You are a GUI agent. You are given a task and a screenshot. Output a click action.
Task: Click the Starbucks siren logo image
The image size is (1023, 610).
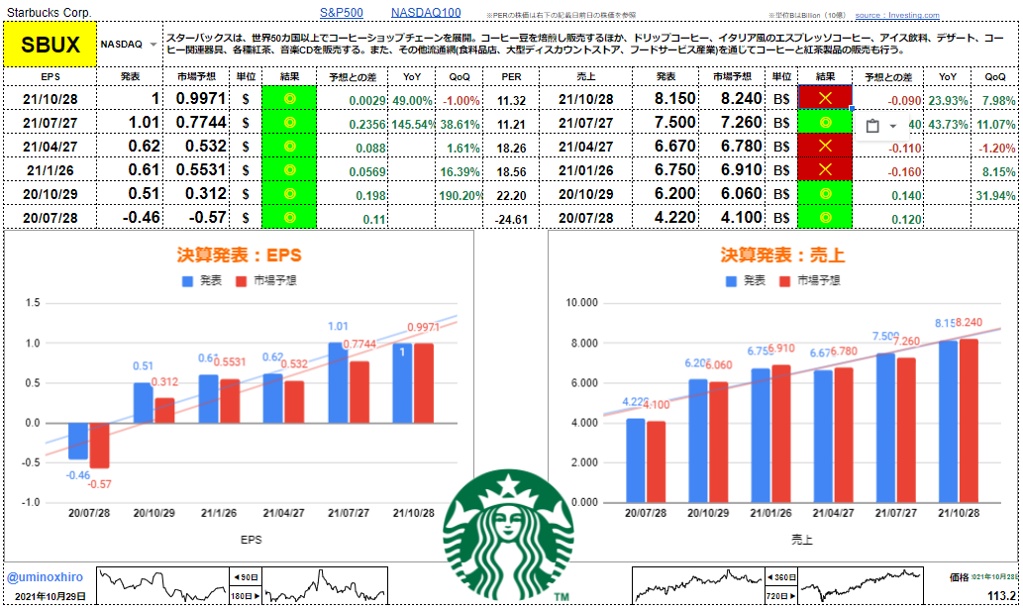[508, 535]
